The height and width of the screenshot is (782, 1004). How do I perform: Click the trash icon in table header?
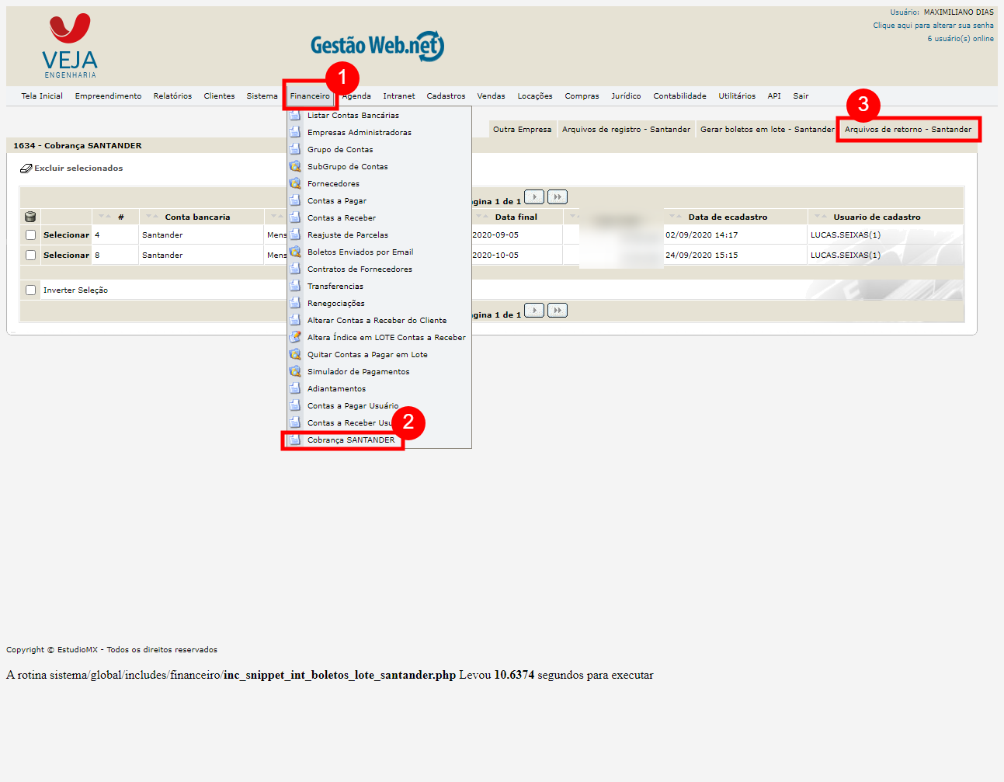pyautogui.click(x=30, y=217)
